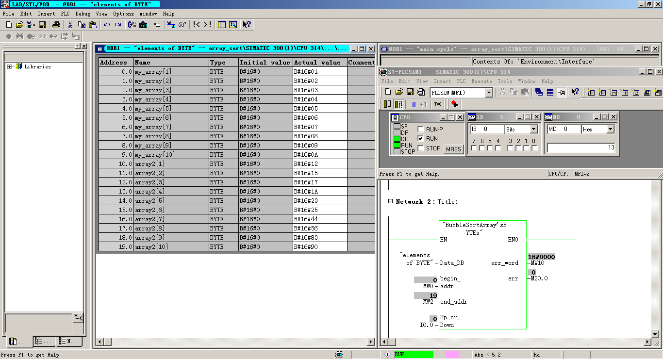663x359 pixels.
Task: Enable the RUN-P checkbox in CPU panel
Action: (420, 130)
